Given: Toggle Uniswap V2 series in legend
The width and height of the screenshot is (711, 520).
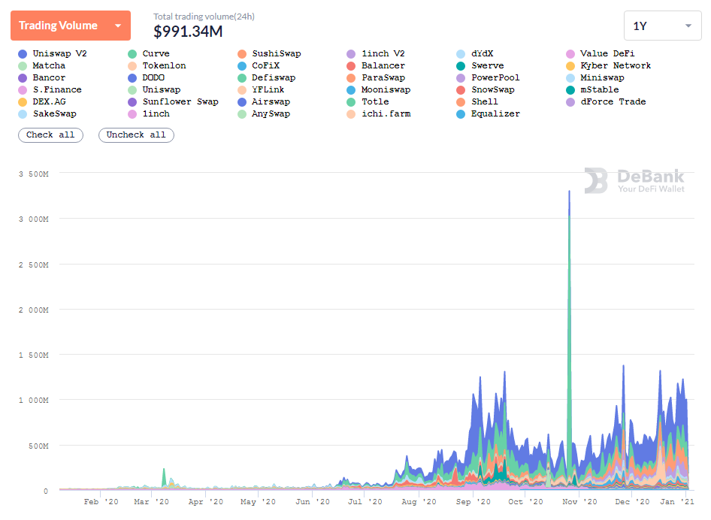Looking at the screenshot, I should pyautogui.click(x=53, y=53).
